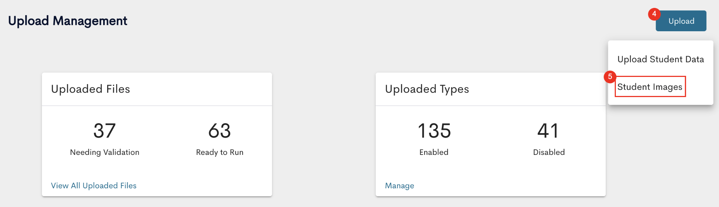Click the number 37 in Uploaded Files
This screenshot has width=719, height=207.
click(105, 131)
